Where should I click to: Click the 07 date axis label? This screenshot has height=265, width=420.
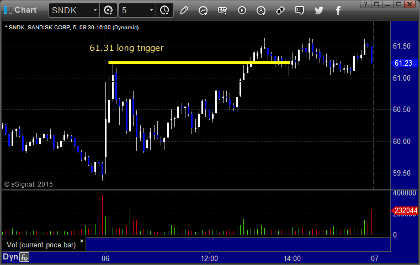[375, 258]
